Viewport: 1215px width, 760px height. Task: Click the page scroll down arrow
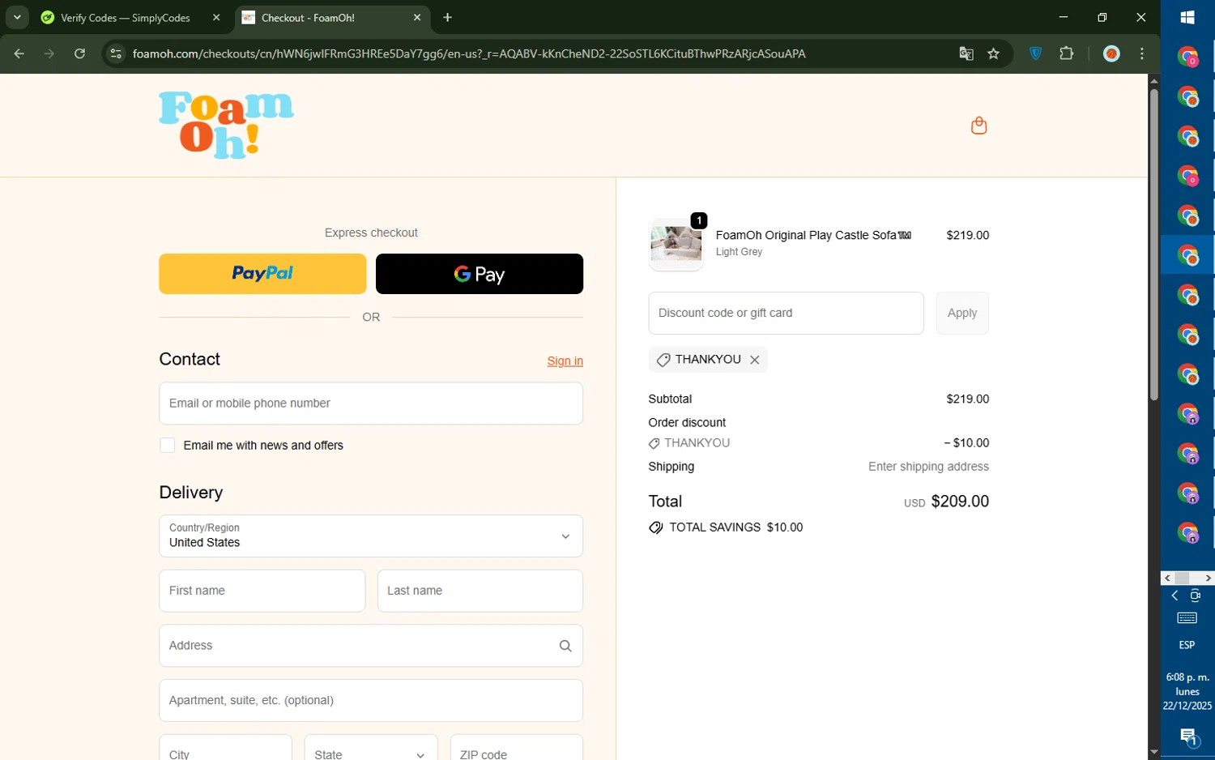(x=1153, y=753)
